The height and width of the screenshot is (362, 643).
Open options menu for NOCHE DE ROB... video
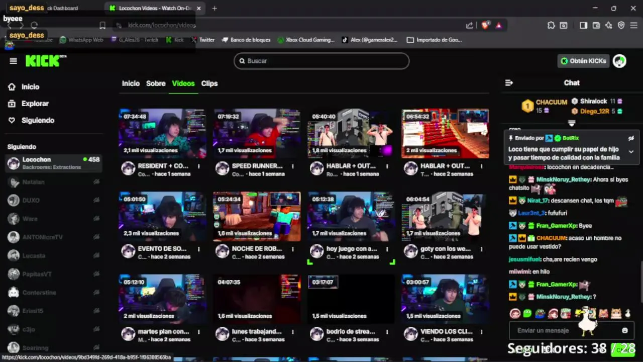(x=293, y=249)
